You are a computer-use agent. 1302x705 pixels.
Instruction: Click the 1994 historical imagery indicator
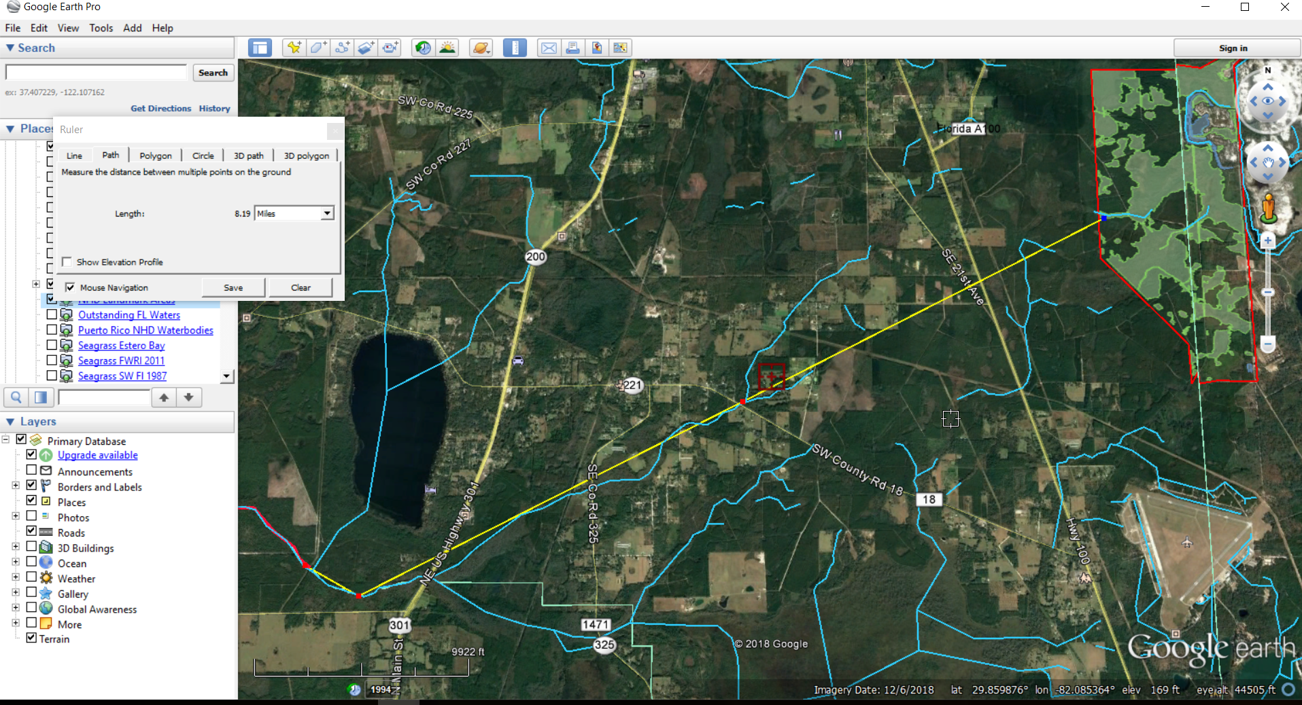pyautogui.click(x=381, y=689)
